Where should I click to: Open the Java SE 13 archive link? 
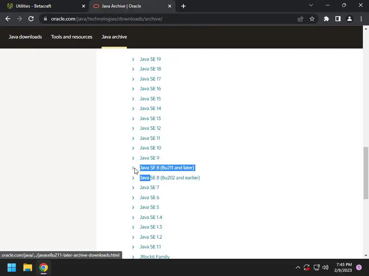point(150,118)
